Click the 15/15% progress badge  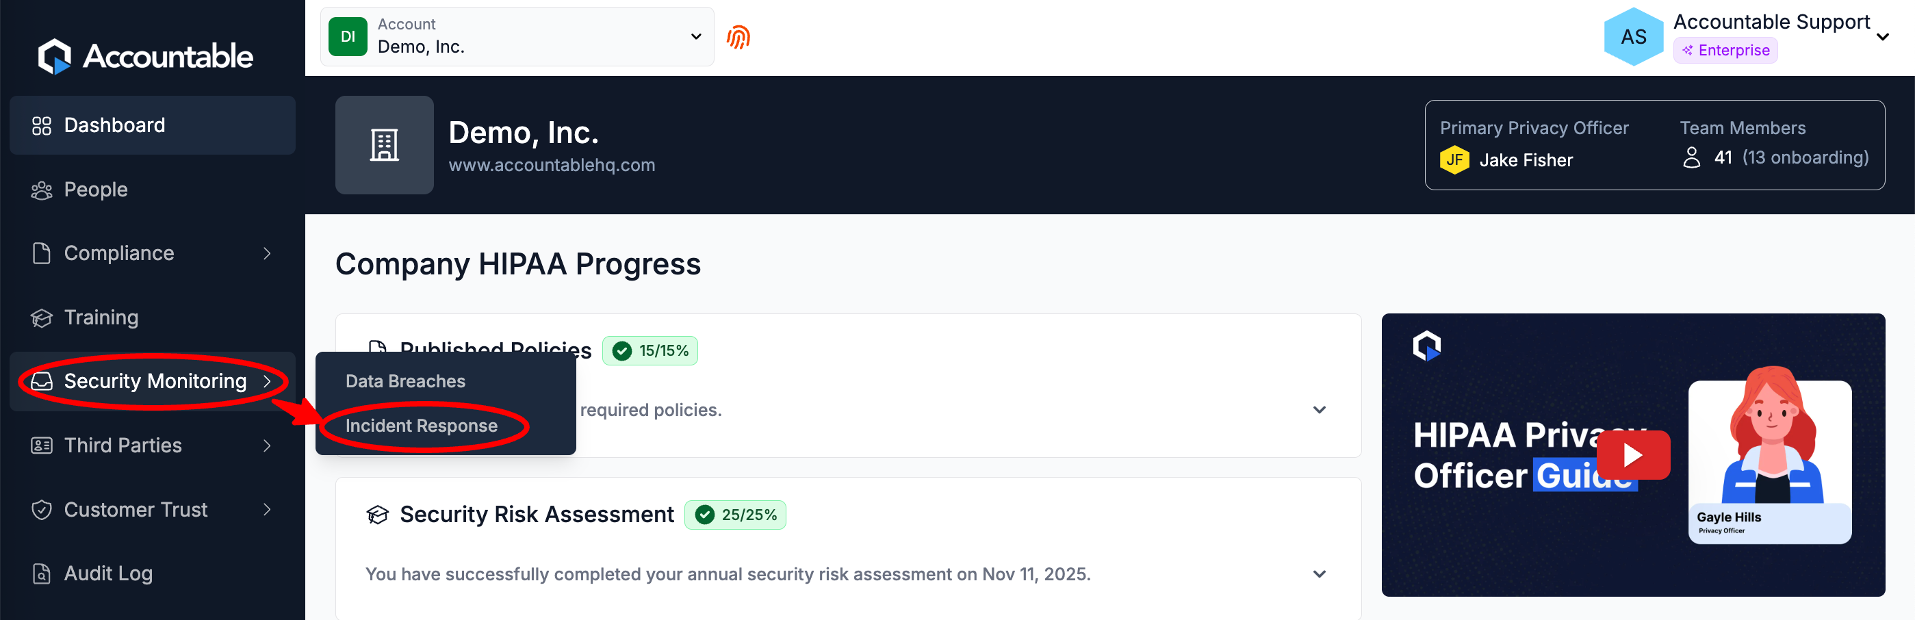coord(650,351)
